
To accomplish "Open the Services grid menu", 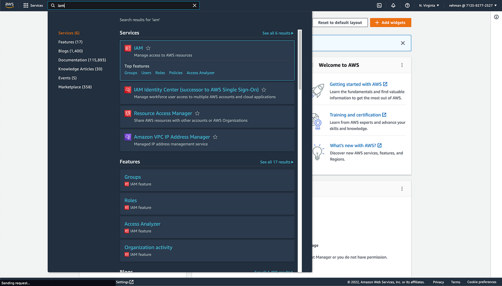I will point(33,5).
